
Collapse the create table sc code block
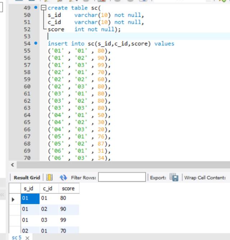click(43, 8)
